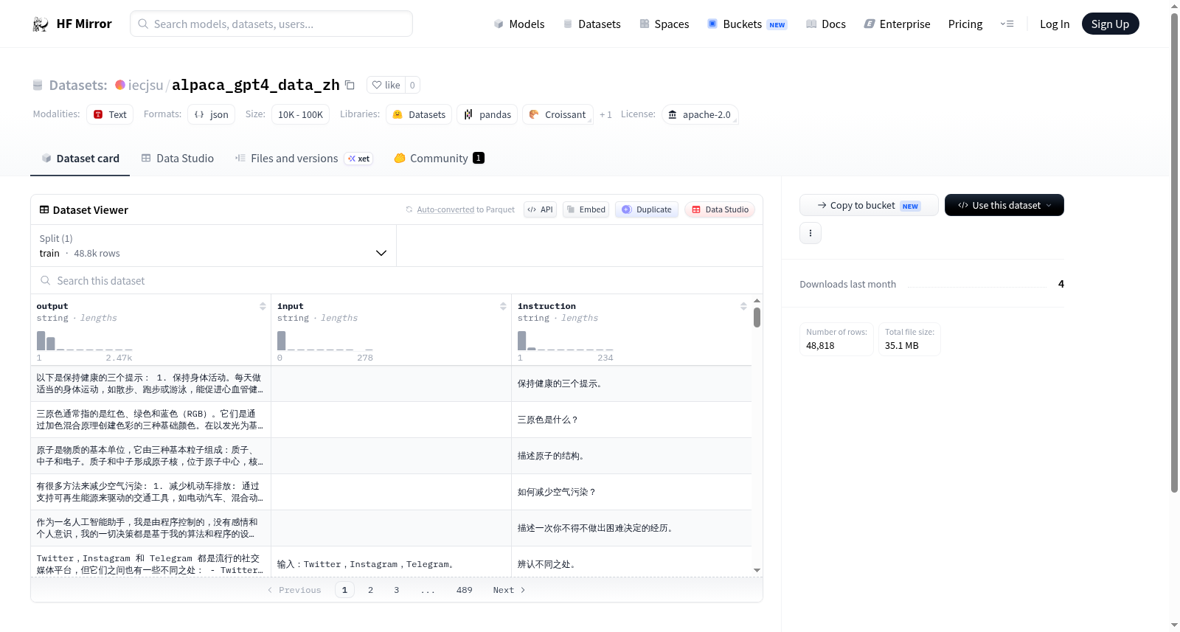Click the dataset table vertical scrollbar thumb
1180x632 pixels.
point(757,318)
